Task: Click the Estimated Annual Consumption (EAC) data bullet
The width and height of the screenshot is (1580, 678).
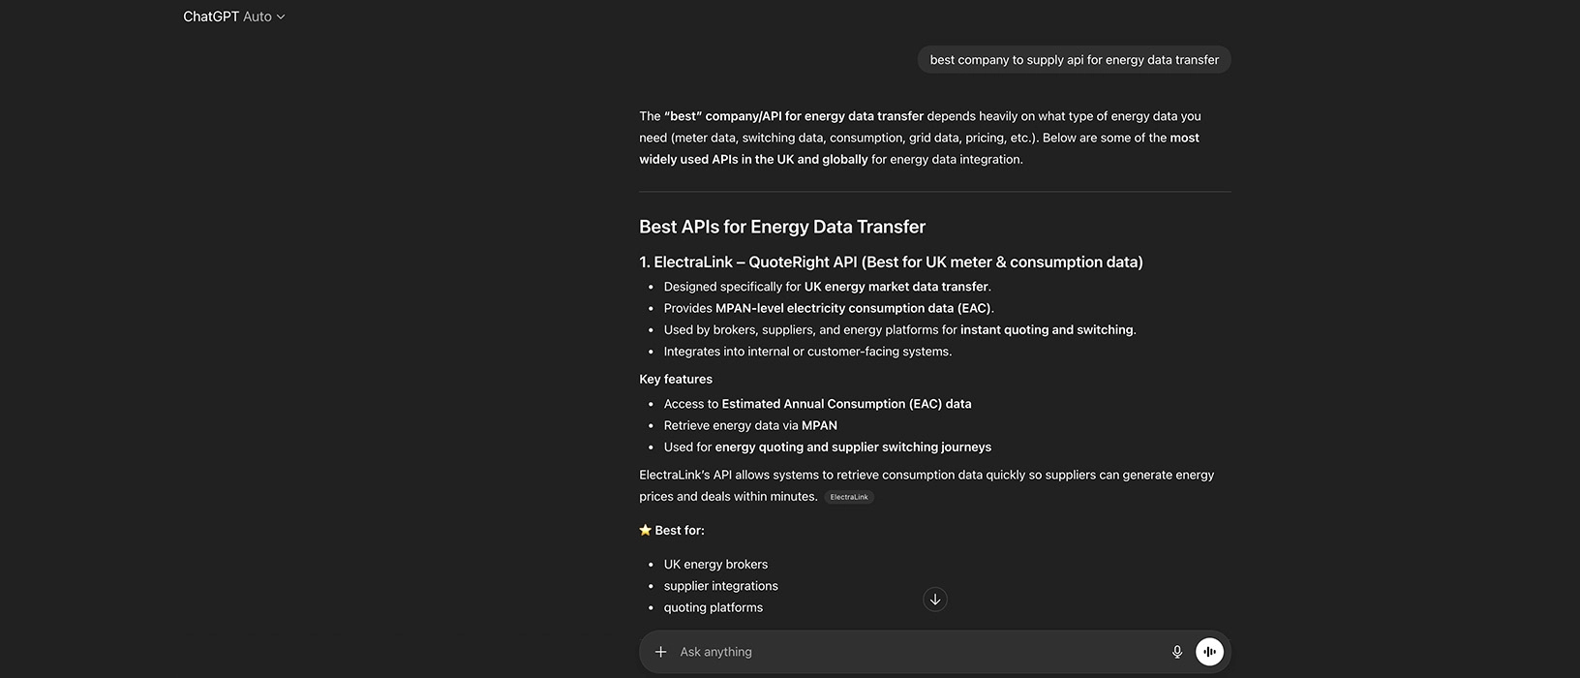Action: 817,404
